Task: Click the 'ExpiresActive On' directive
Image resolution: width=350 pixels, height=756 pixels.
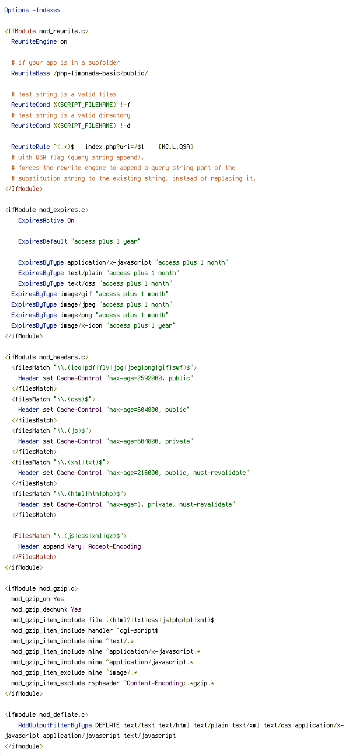Action: pos(46,220)
